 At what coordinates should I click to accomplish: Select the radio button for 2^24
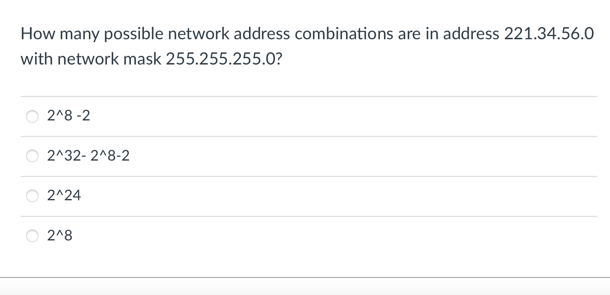[32, 196]
